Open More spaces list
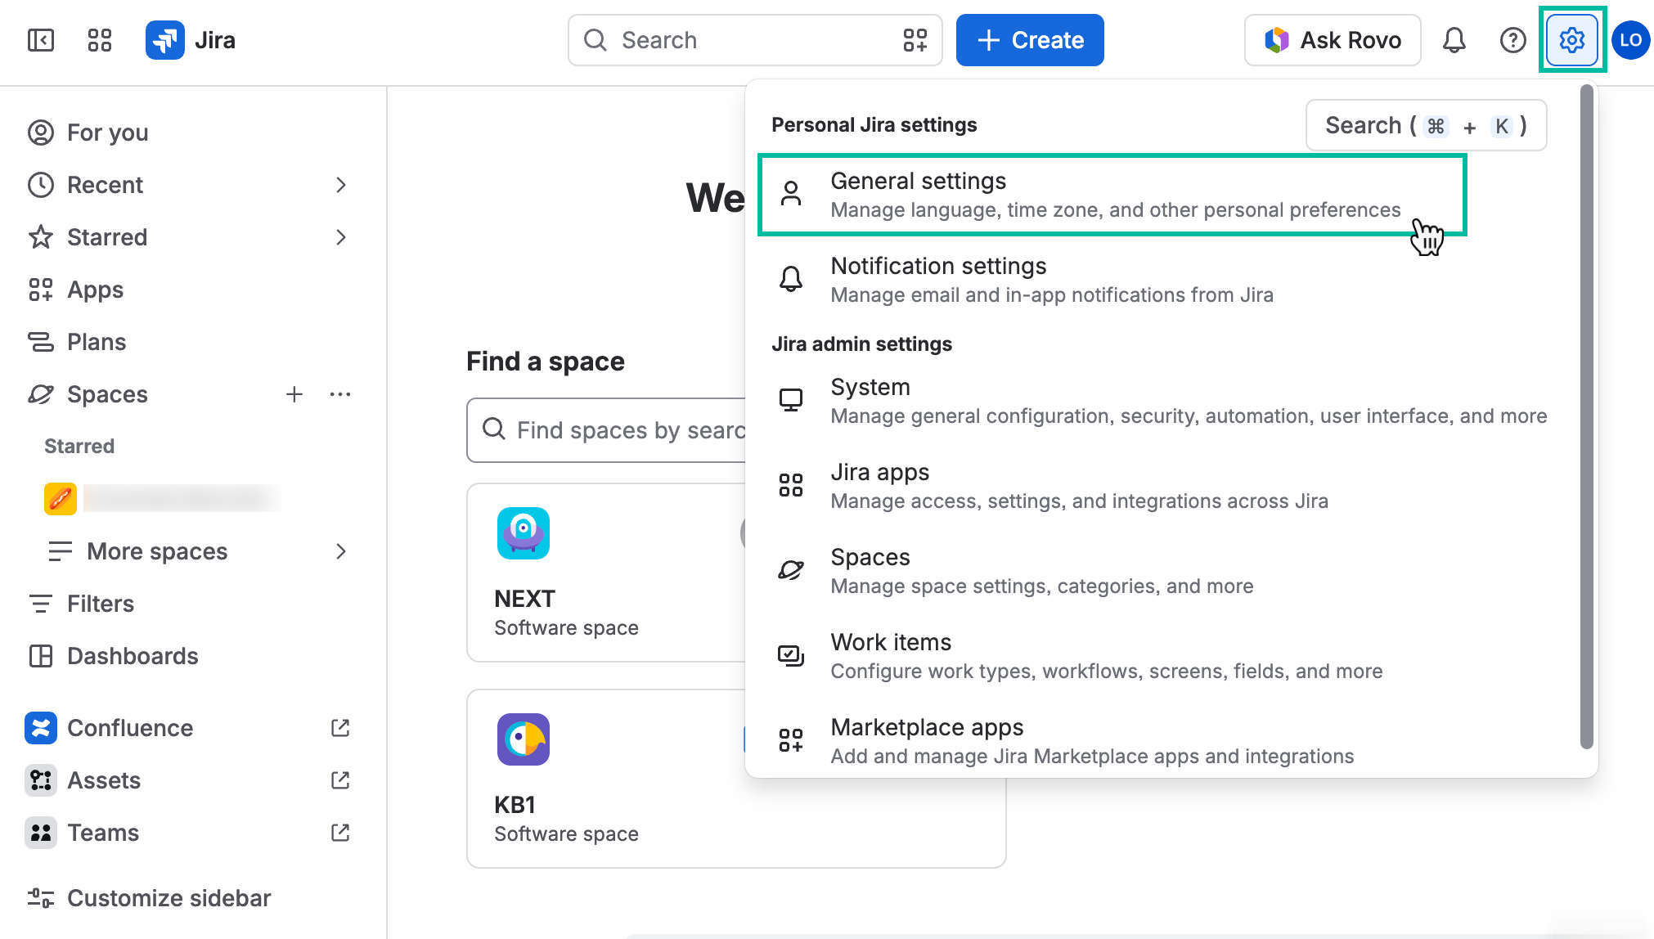The image size is (1654, 939). 157,551
